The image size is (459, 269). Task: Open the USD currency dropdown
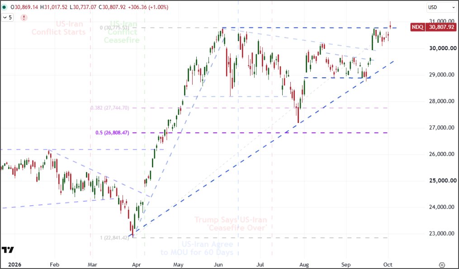441,7
